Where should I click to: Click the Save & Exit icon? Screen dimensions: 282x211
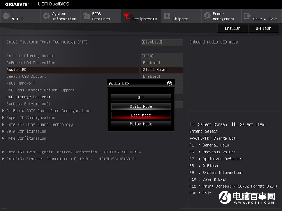tap(247, 16)
